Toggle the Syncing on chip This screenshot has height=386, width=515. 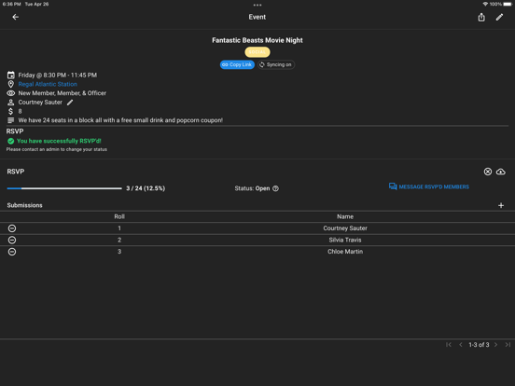click(276, 64)
